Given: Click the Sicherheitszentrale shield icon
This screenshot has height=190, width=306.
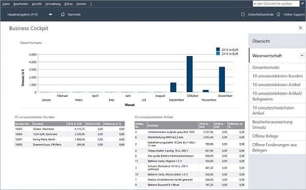Looking at the screenshot, I should click(x=243, y=14).
